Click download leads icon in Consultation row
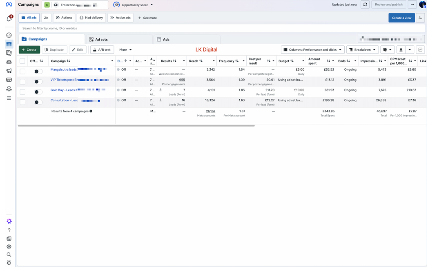Screen dimensions: 428x268 pos(160,100)
